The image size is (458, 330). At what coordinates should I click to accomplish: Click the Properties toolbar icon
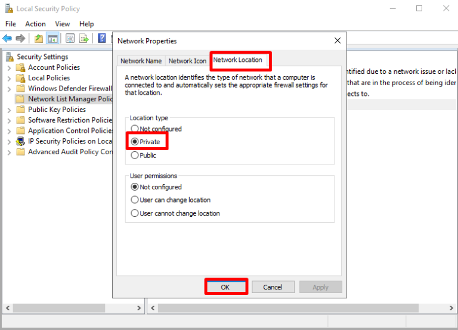pyautogui.click(x=70, y=39)
